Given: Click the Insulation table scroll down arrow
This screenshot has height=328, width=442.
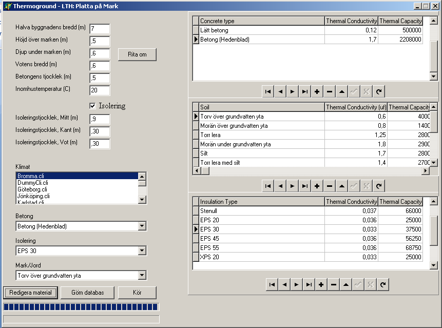Looking at the screenshot, I should [434, 265].
